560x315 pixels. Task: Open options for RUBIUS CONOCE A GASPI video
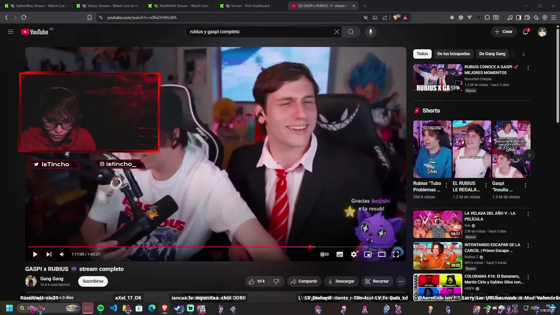coord(528,68)
